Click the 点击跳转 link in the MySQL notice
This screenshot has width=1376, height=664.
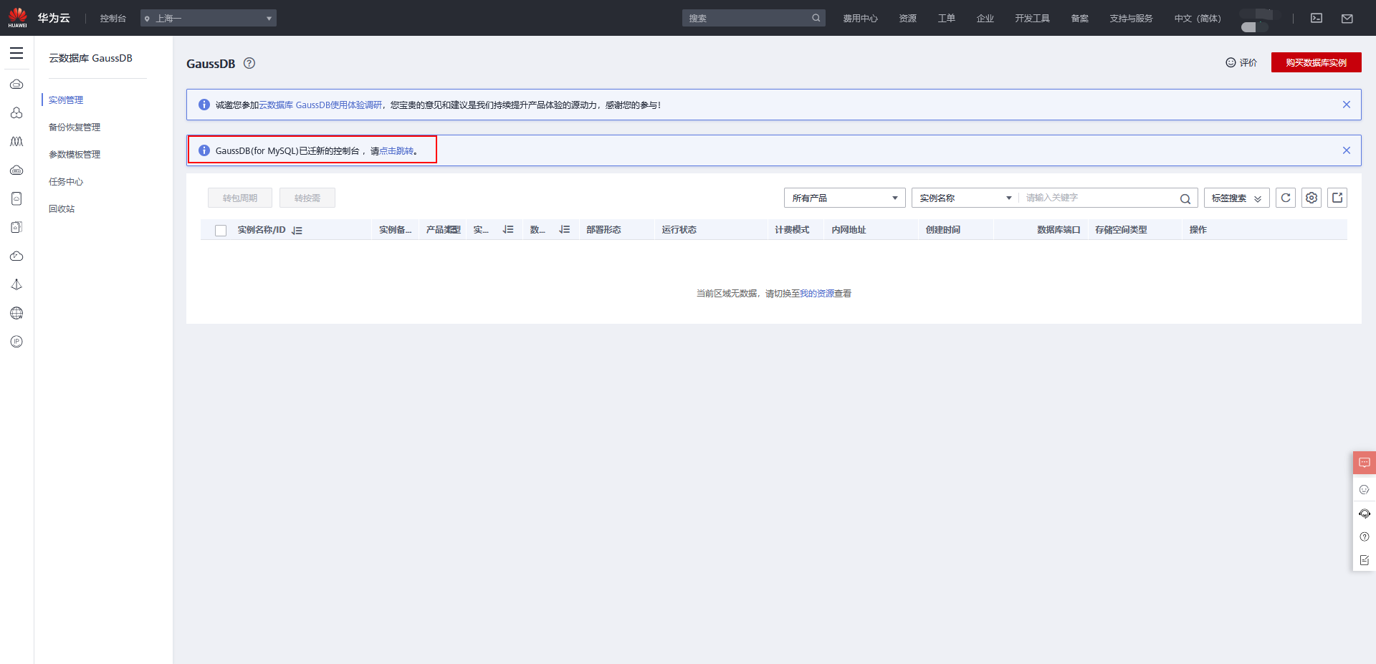point(396,150)
